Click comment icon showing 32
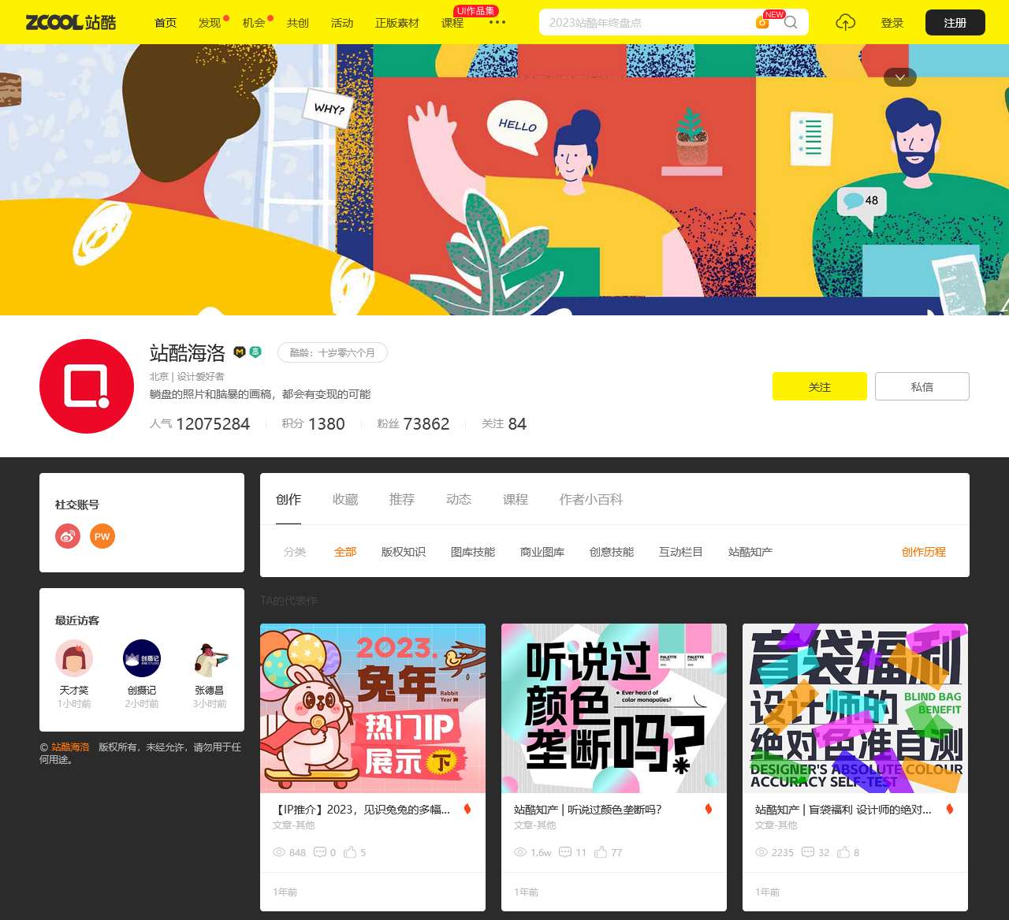The width and height of the screenshot is (1009, 920). (808, 852)
